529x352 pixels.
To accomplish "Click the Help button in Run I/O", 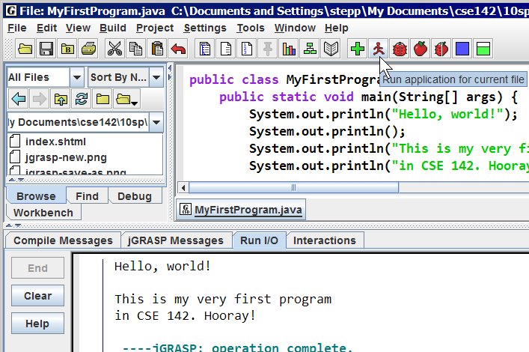I will [x=37, y=324].
